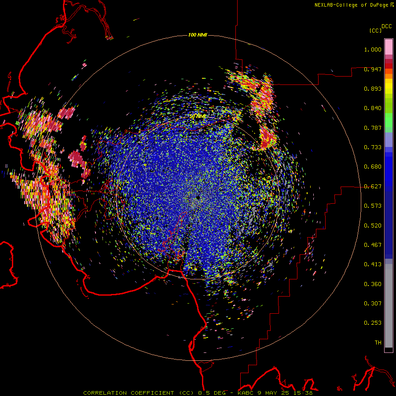This screenshot has width=396, height=396.
Task: Click the 0.360 scale value
Action: click(x=373, y=284)
